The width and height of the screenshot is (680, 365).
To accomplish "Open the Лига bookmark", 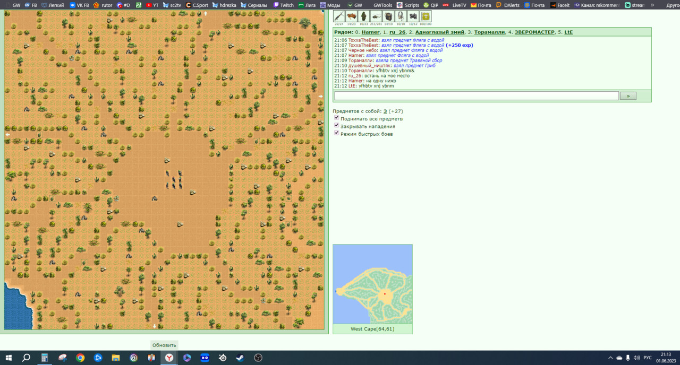I will point(307,5).
